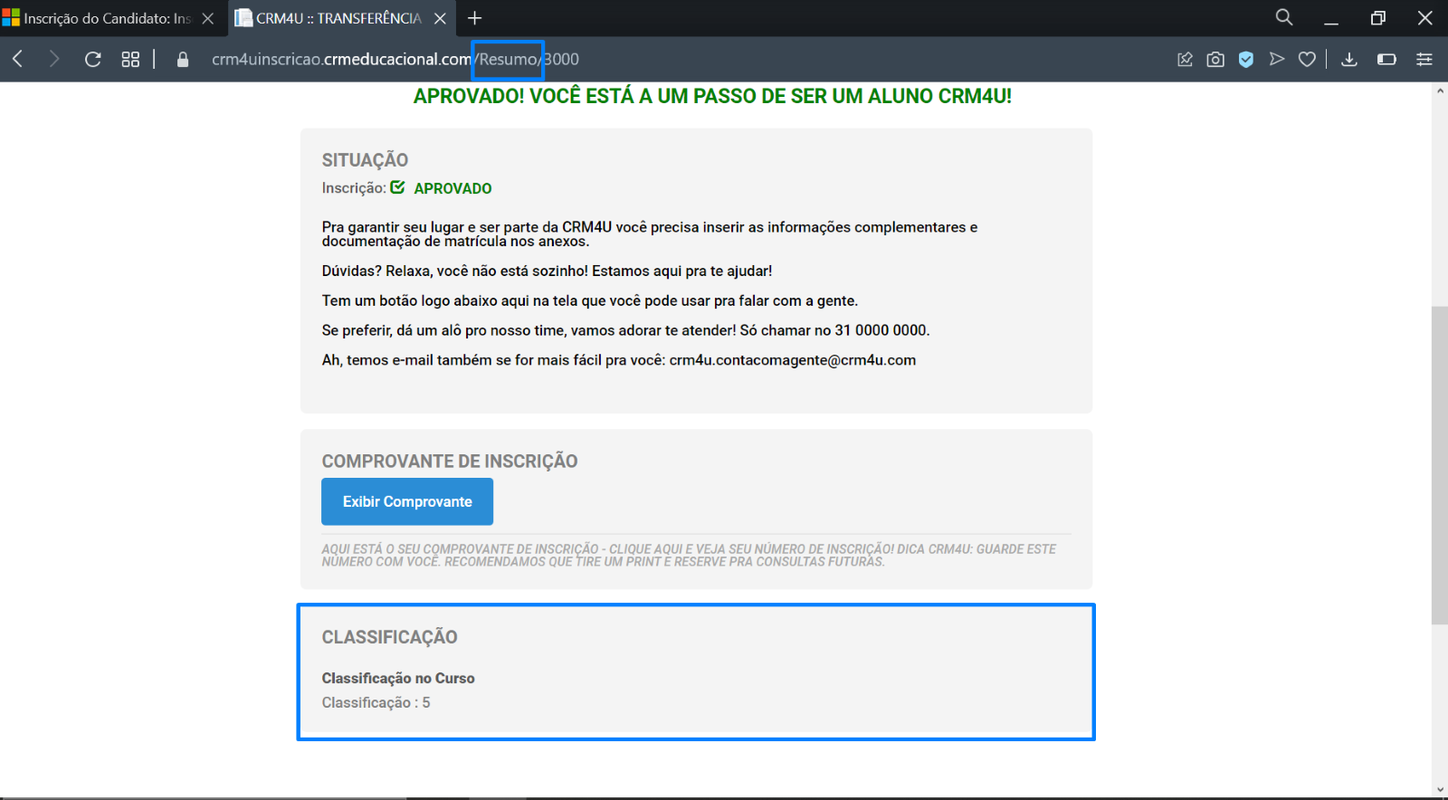Click the phone number 31 0000 0000
This screenshot has width=1448, height=800.
pos(881,330)
